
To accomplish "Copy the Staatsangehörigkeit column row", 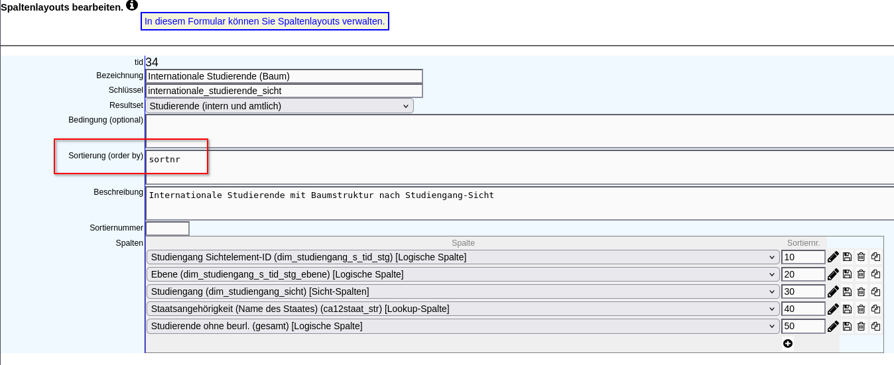I will (875, 309).
